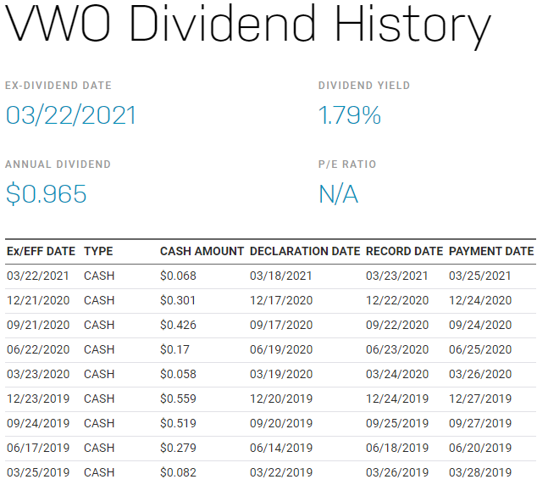Click the DIVIDEND YIELD label
The height and width of the screenshot is (485, 537).
[364, 86]
